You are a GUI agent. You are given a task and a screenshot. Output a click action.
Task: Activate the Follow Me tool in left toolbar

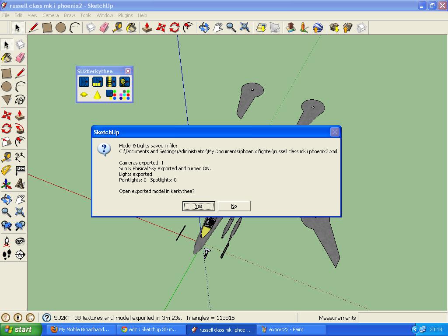(x=20, y=129)
